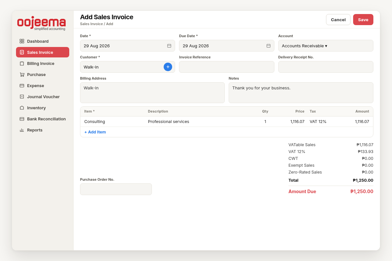
Task: Open the Date field calendar icon
Action: click(x=169, y=46)
